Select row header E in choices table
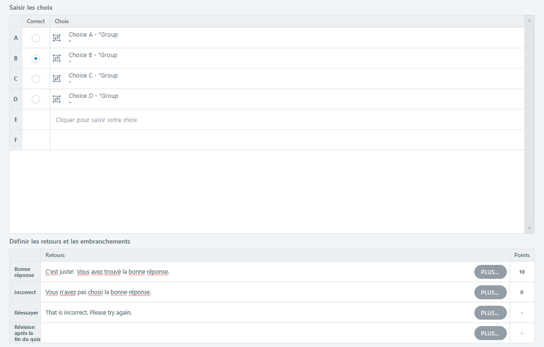This screenshot has width=544, height=347. (16, 120)
